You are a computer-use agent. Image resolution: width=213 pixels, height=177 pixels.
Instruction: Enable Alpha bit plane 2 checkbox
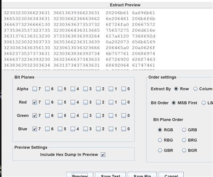tap(98, 89)
